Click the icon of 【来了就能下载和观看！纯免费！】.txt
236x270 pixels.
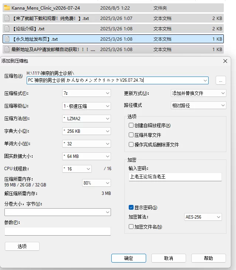click(7, 18)
